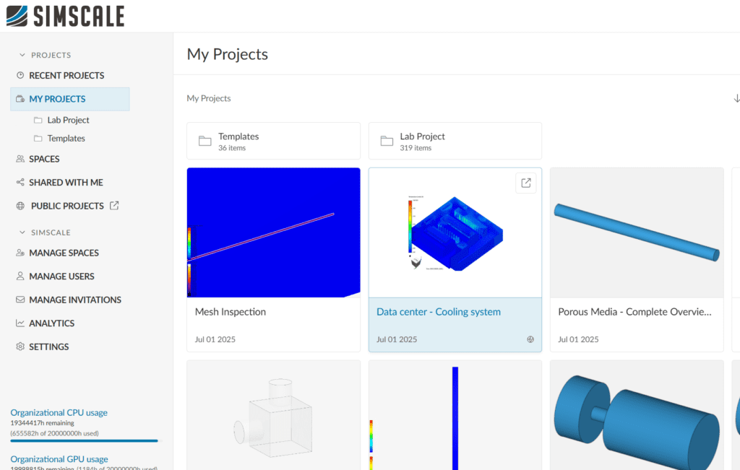This screenshot has width=740, height=470.
Task: Click the Organizational CPU usage link
Action: click(59, 412)
